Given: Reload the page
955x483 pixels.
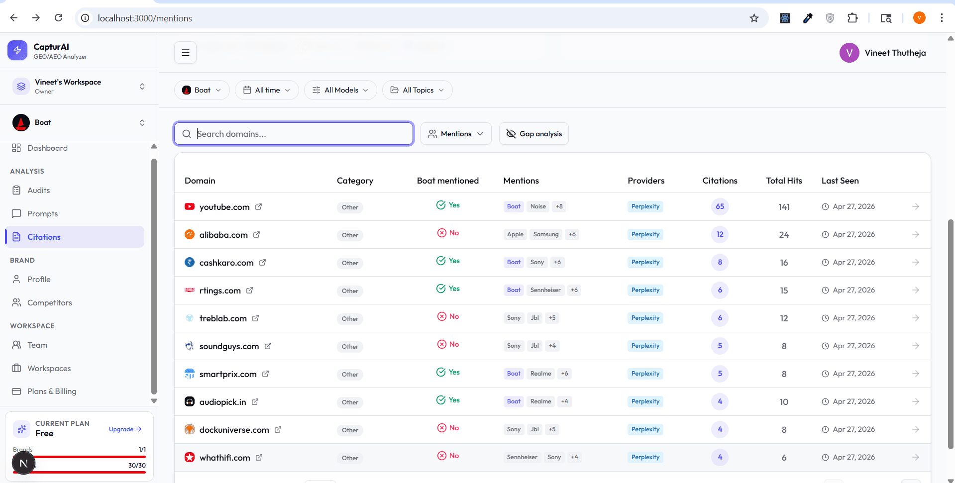Looking at the screenshot, I should click(x=59, y=18).
